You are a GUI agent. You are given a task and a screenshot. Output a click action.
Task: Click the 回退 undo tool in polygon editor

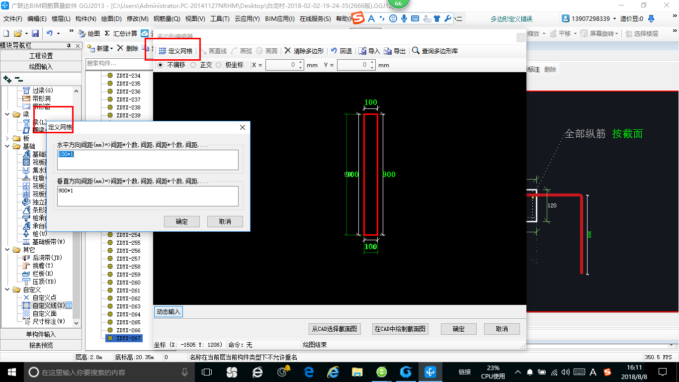341,51
